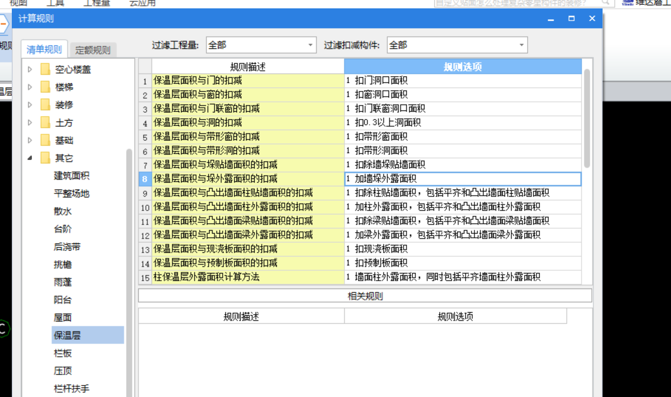
Task: Minimize the 计算规则 dialog
Action: (551, 19)
